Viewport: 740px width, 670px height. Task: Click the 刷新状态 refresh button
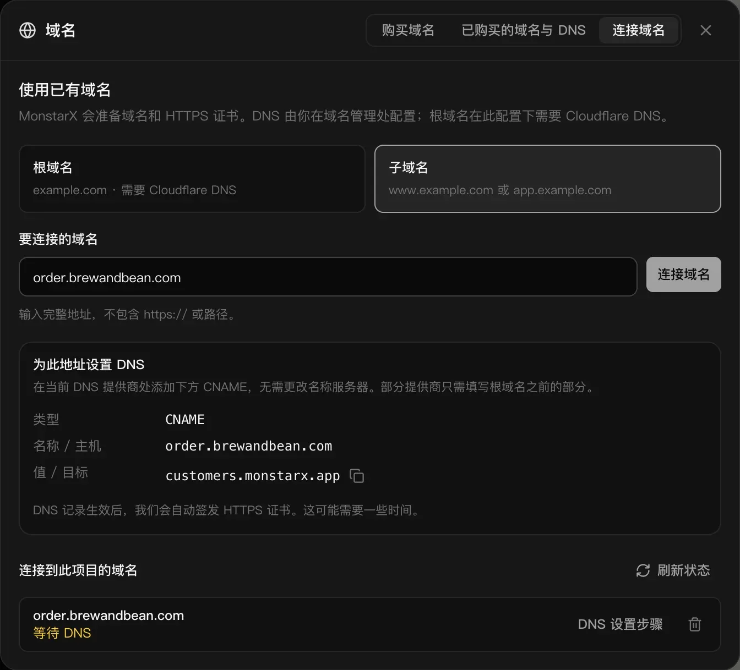point(673,570)
